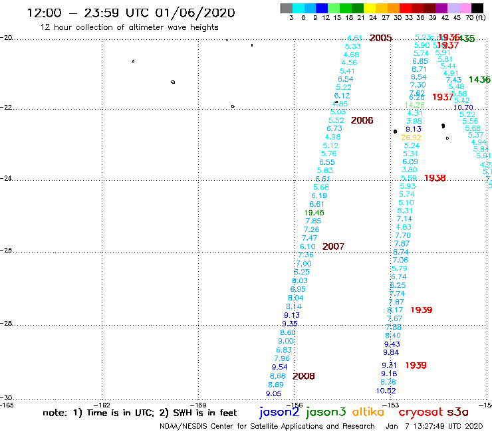Click longitude axis label -159

198,405
